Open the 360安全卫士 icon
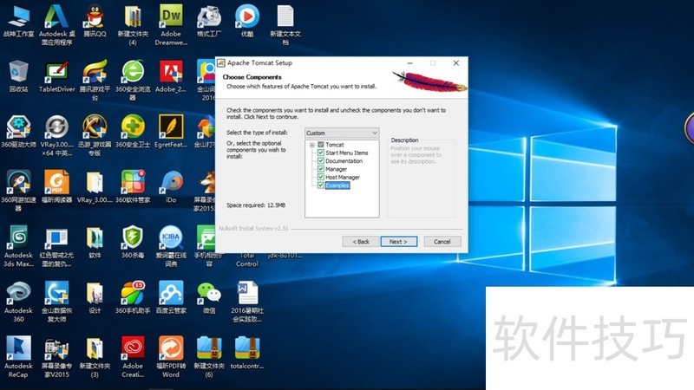Screen dimensions: 694x390 (x=133, y=128)
